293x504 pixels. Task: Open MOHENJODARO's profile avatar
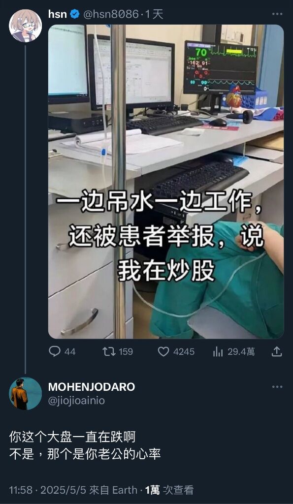[26, 393]
